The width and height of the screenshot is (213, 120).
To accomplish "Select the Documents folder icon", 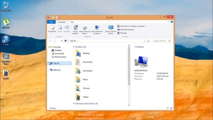I will click(x=78, y=62).
